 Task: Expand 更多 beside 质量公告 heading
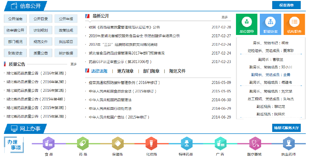click(73, 64)
